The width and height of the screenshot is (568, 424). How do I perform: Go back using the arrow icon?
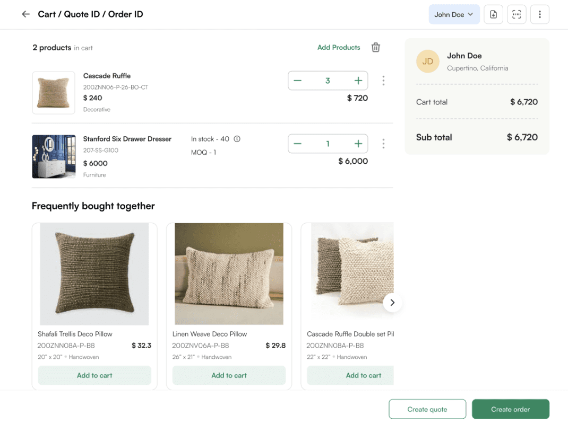coord(25,14)
